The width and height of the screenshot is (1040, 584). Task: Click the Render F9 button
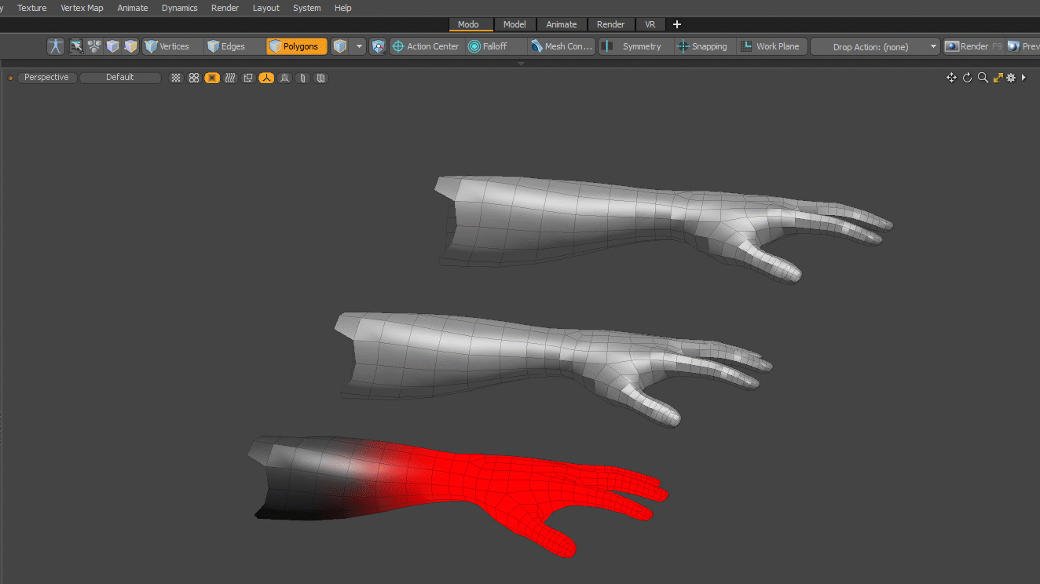974,46
